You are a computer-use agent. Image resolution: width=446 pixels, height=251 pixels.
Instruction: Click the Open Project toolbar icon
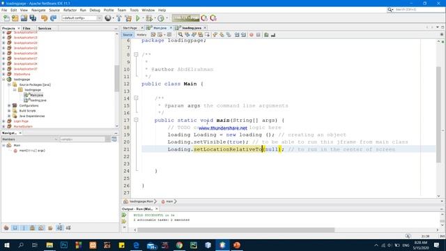click(24, 18)
